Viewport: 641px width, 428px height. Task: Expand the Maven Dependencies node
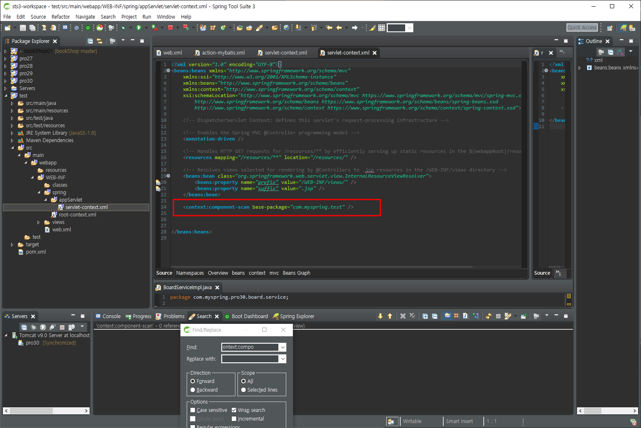[12, 140]
